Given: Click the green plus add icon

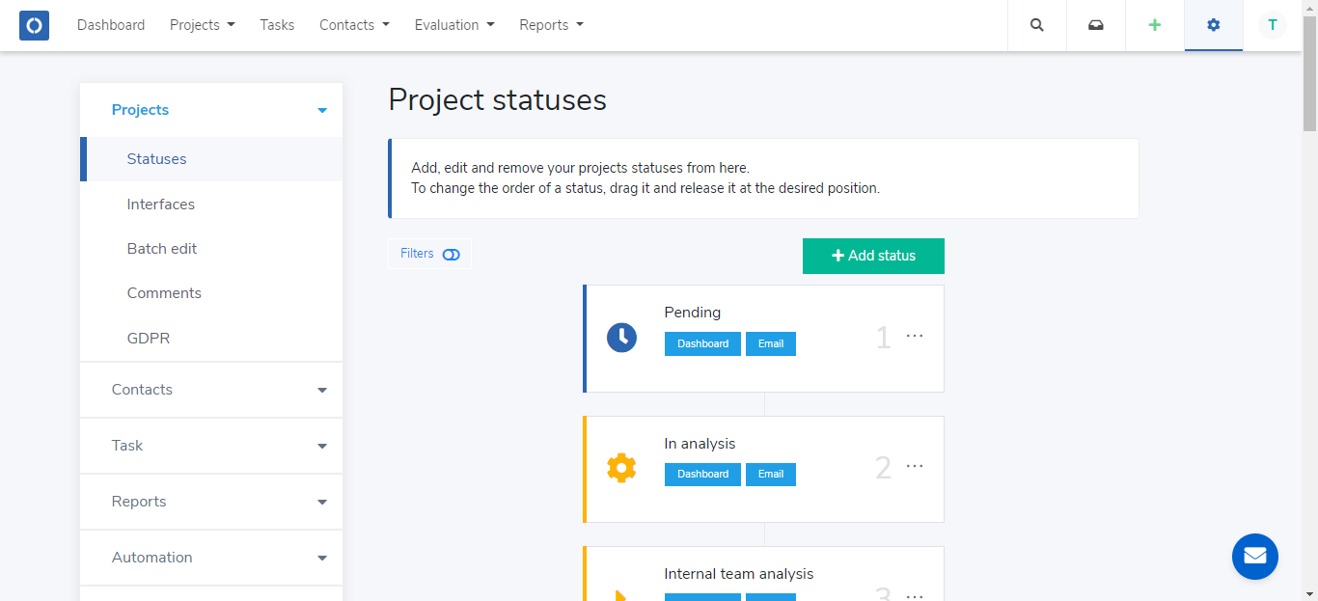Looking at the screenshot, I should click(x=1155, y=25).
